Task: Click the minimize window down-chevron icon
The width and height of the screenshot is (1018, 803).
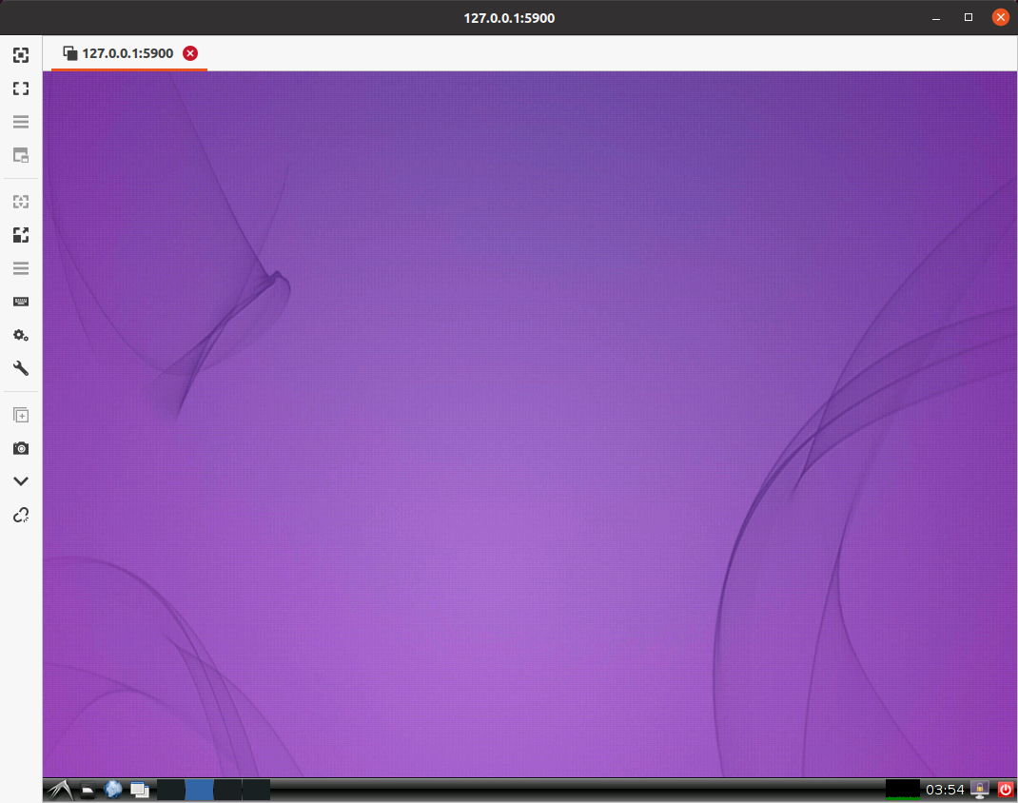Action: point(20,481)
